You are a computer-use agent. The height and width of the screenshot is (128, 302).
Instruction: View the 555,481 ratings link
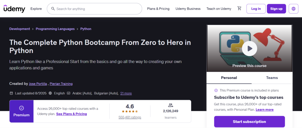pos(130,117)
